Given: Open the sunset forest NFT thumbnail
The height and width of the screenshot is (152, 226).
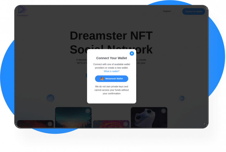Looking at the screenshot, I should (73, 117).
